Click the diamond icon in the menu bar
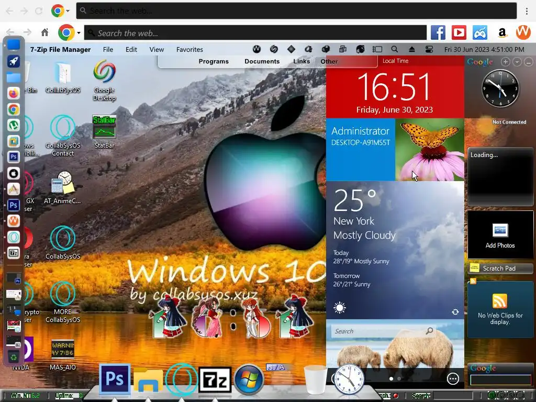 point(291,49)
